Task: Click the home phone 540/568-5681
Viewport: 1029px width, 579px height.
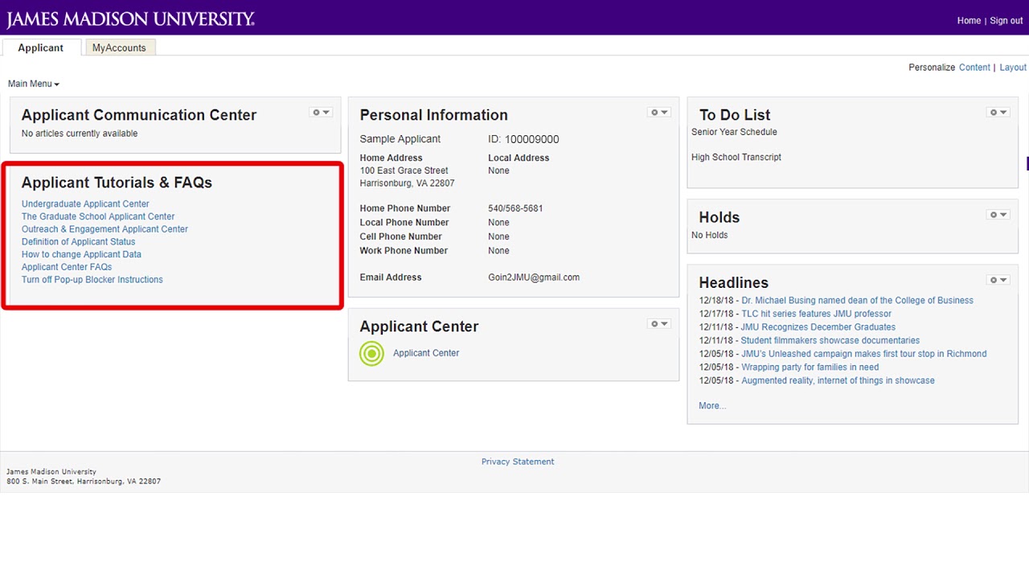Action: point(515,208)
